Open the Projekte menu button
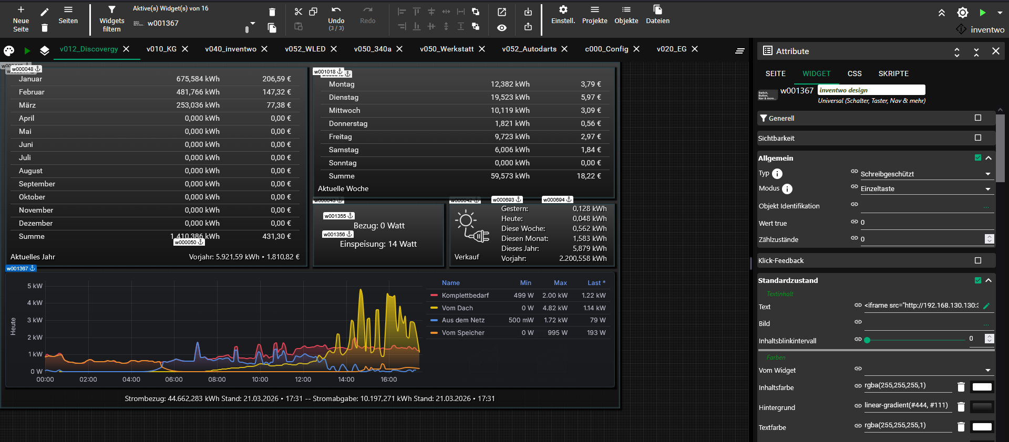Image resolution: width=1009 pixels, height=442 pixels. pos(594,15)
